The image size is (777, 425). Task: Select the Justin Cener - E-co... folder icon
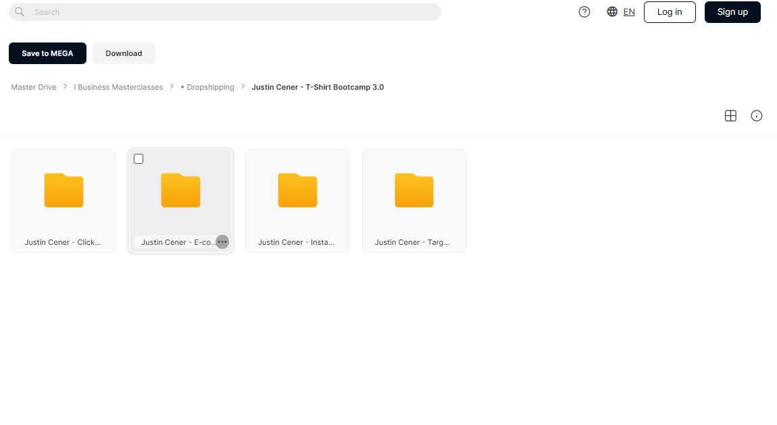[x=180, y=190]
